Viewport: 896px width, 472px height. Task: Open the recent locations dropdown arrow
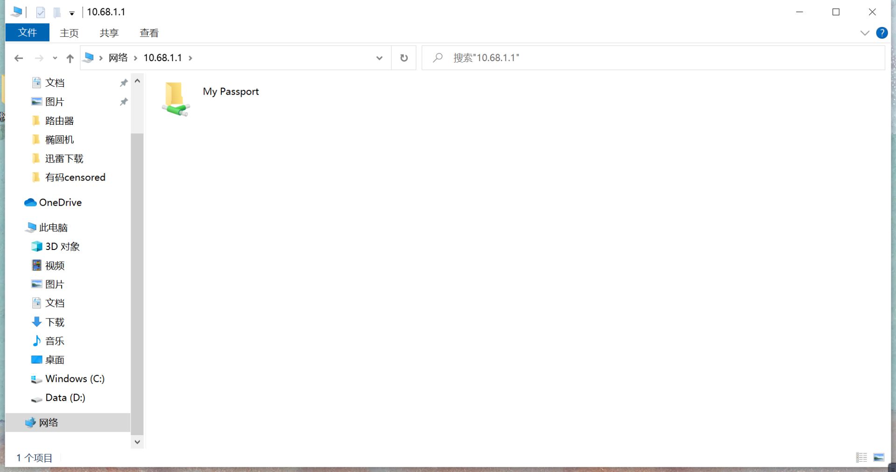pyautogui.click(x=55, y=58)
